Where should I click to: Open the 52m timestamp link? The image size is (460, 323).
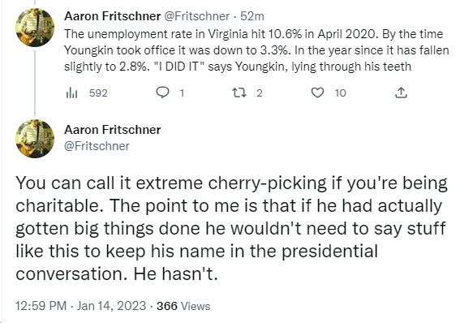point(252,16)
